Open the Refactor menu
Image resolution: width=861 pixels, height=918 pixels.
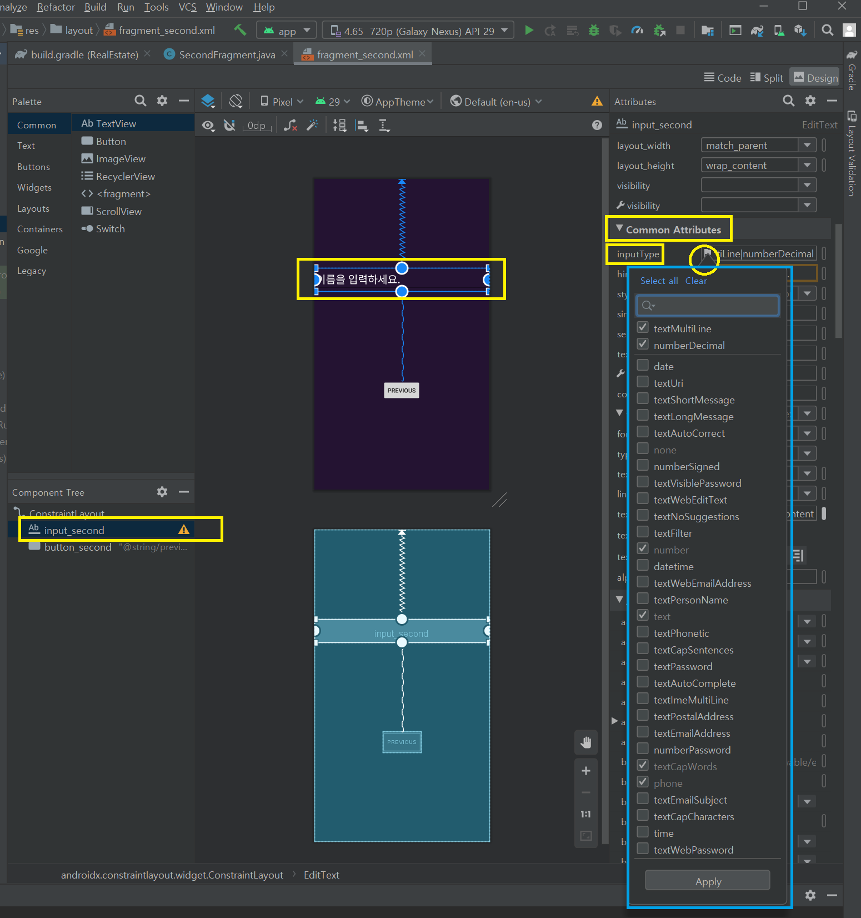pyautogui.click(x=56, y=7)
